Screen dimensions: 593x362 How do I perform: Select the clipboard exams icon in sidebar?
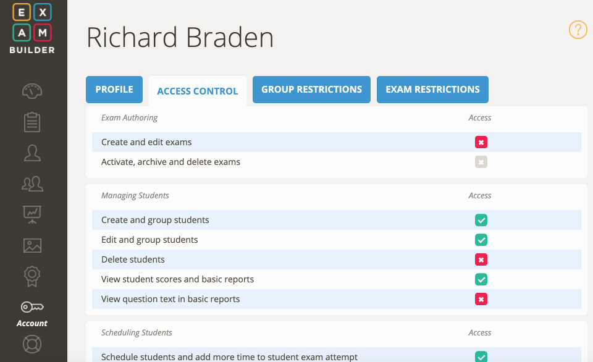click(32, 122)
